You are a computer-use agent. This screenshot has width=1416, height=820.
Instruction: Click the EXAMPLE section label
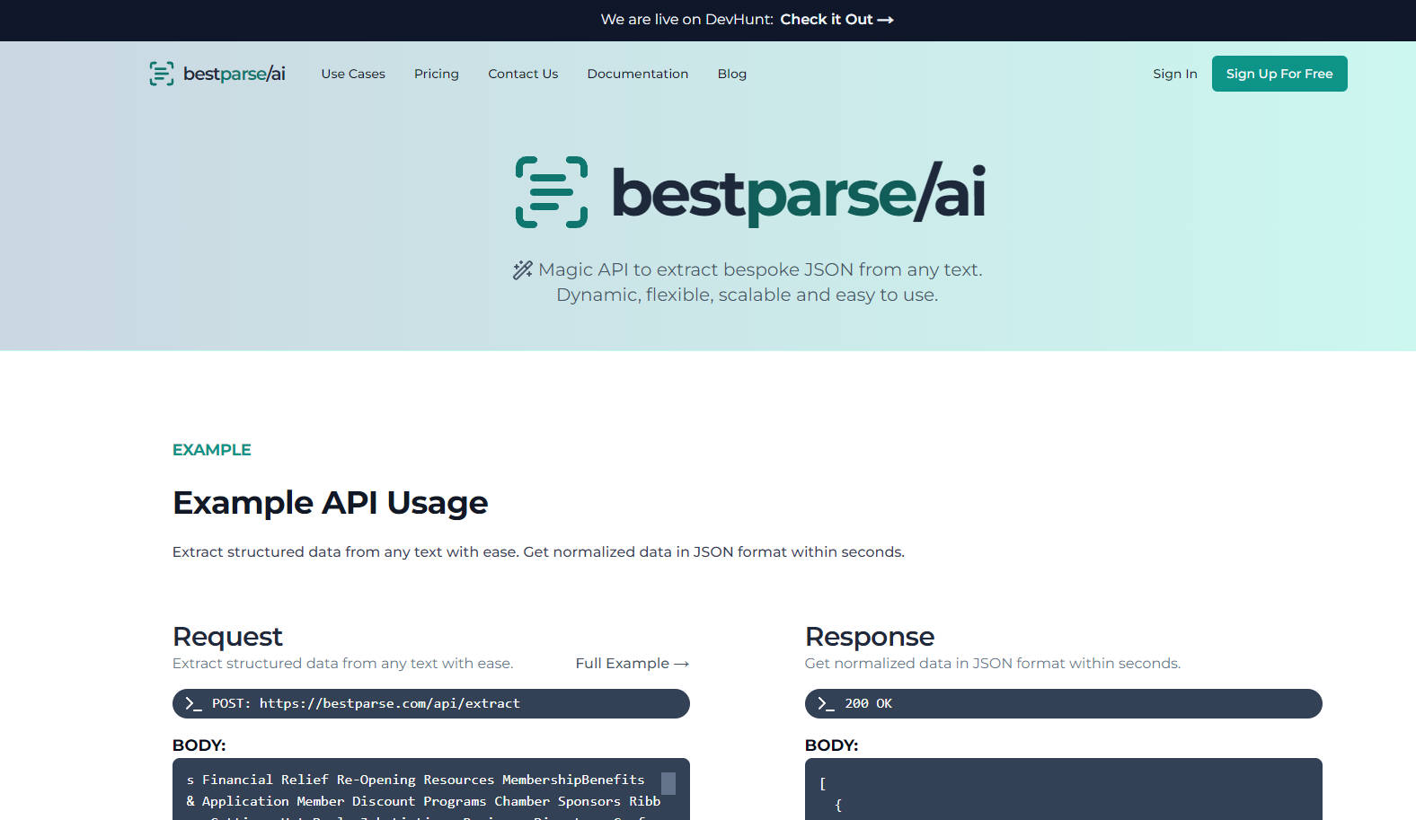(x=212, y=450)
